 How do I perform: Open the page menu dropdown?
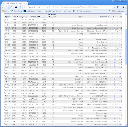click(x=119, y=7)
